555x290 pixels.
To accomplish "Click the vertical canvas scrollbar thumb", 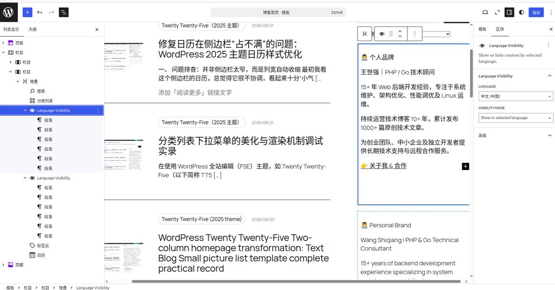I will pyautogui.click(x=471, y=74).
